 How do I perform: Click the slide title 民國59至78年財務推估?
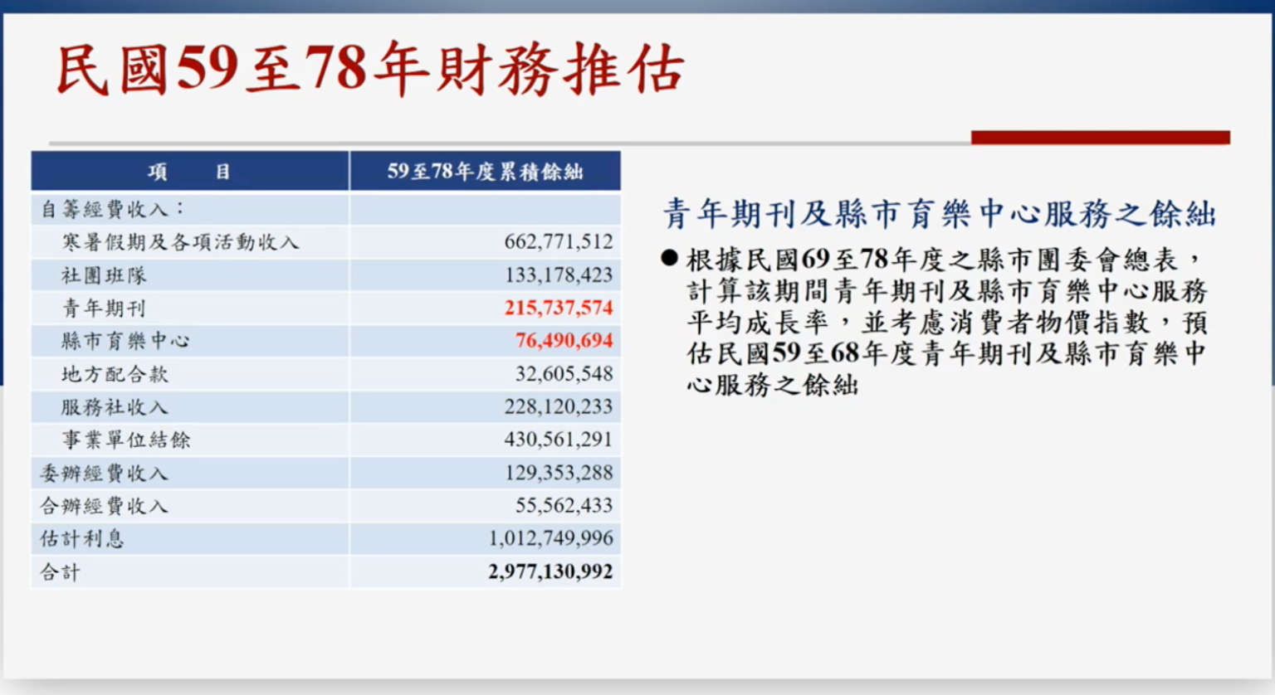coord(369,70)
